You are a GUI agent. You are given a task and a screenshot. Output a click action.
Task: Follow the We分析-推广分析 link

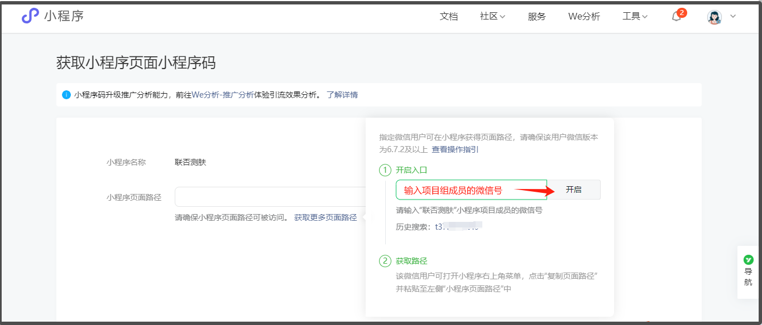pos(223,95)
